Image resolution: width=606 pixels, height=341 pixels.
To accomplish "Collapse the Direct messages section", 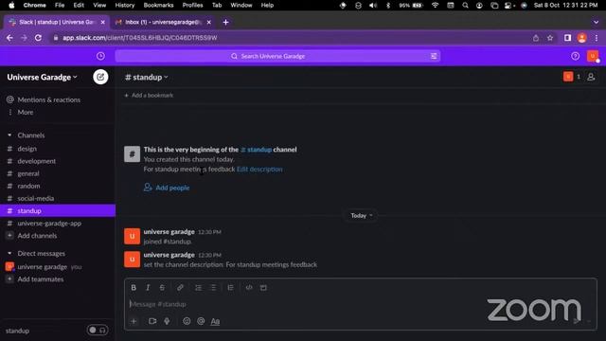I will click(x=9, y=254).
